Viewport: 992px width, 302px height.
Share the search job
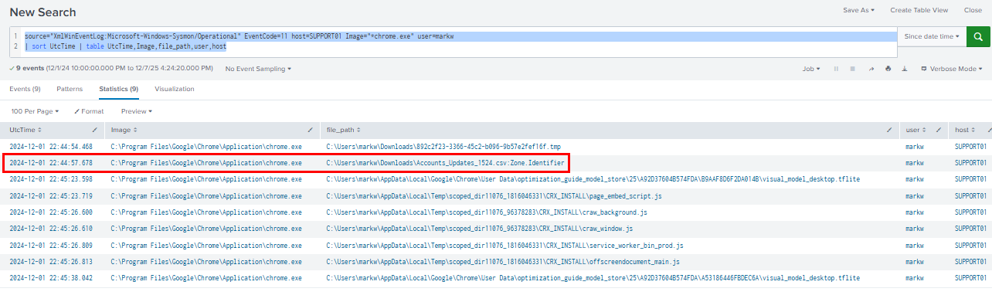871,69
